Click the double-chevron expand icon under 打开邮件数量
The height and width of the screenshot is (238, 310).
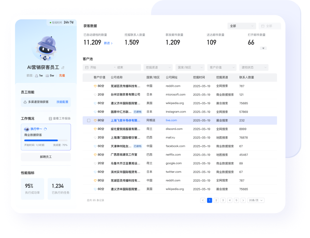tap(263, 48)
